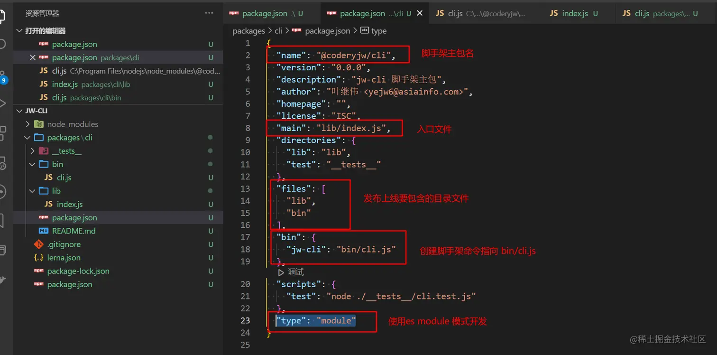Click the type symbol icon in breadcrumbs
717x355 pixels.
click(x=365, y=30)
